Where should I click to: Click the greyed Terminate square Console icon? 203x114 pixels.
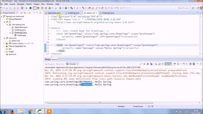tap(144, 64)
